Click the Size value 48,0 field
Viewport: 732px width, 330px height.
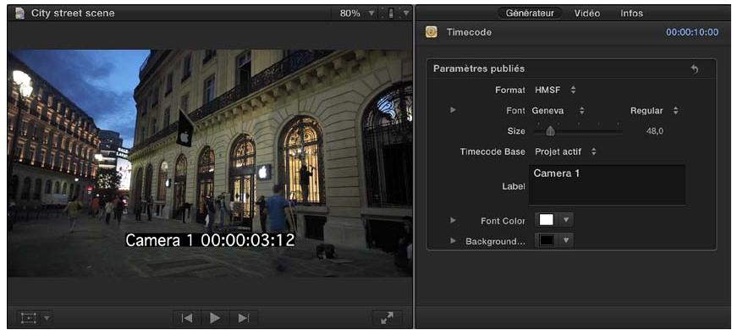coord(654,131)
